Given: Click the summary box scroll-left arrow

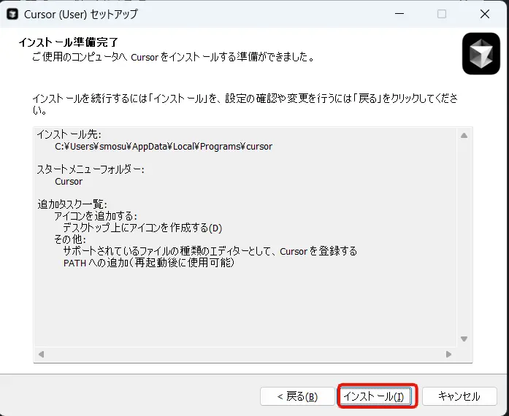Looking at the screenshot, I should (41, 354).
